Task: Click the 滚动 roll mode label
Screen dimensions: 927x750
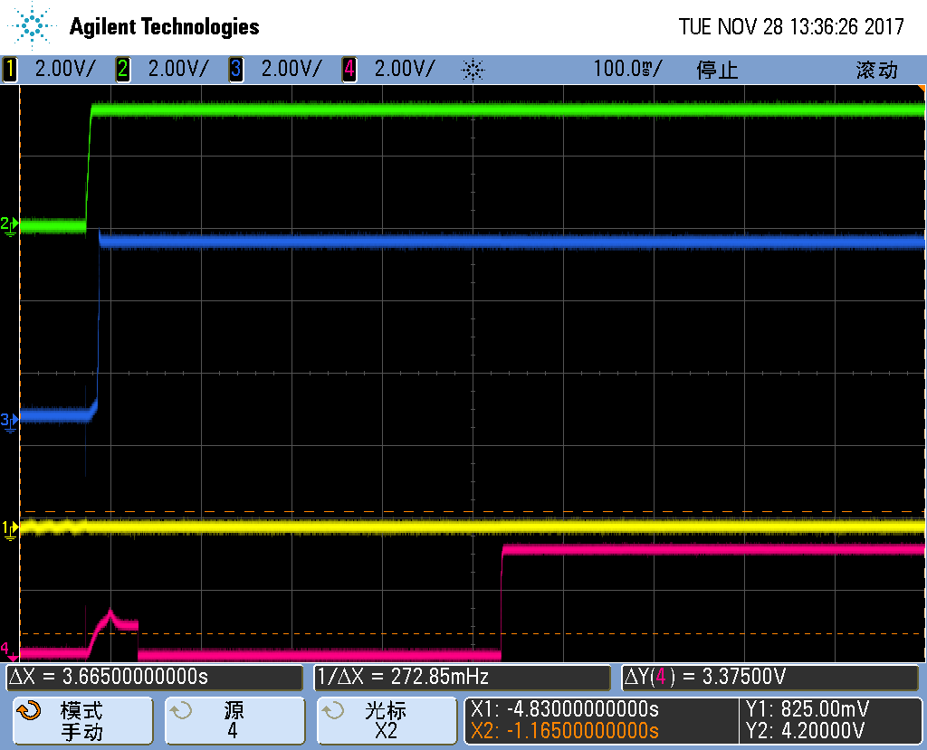Action: pyautogui.click(x=876, y=70)
